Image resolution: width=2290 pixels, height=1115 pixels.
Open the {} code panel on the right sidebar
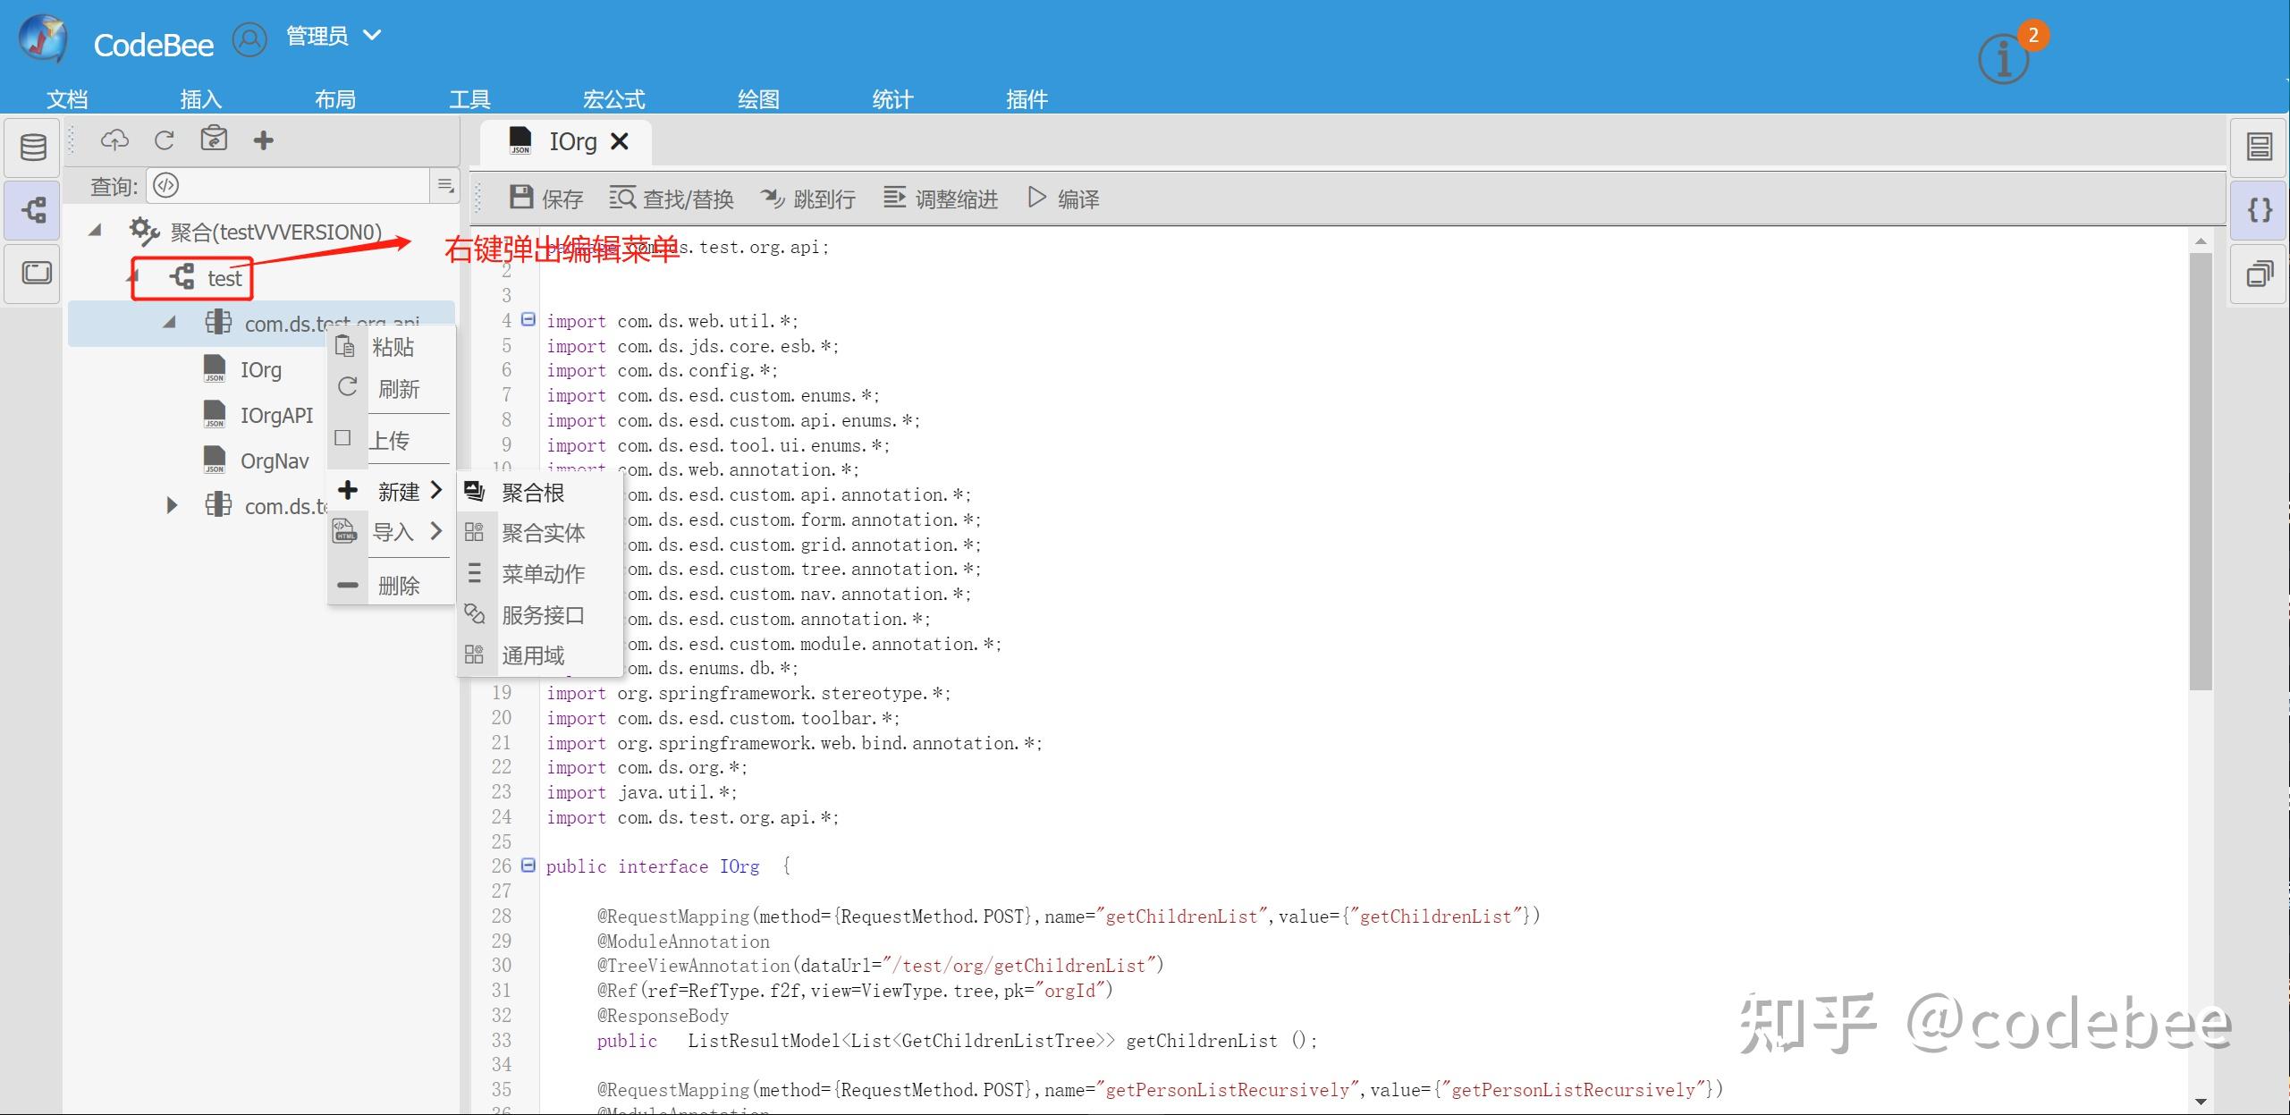point(2260,209)
